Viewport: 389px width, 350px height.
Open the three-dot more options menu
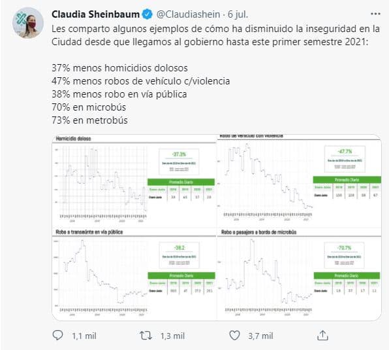pos(375,14)
